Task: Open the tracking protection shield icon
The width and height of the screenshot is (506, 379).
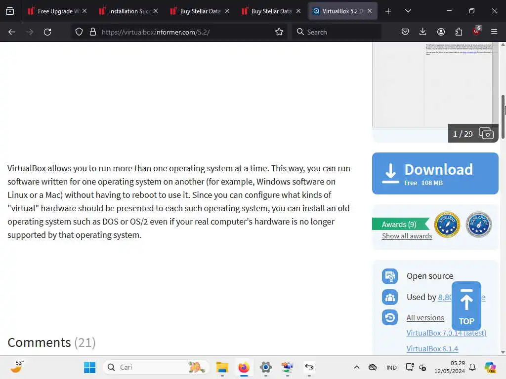Action: 79,32
